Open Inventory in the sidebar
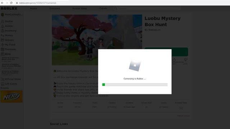Screen dimensions: 230x129 pos(10,31)
